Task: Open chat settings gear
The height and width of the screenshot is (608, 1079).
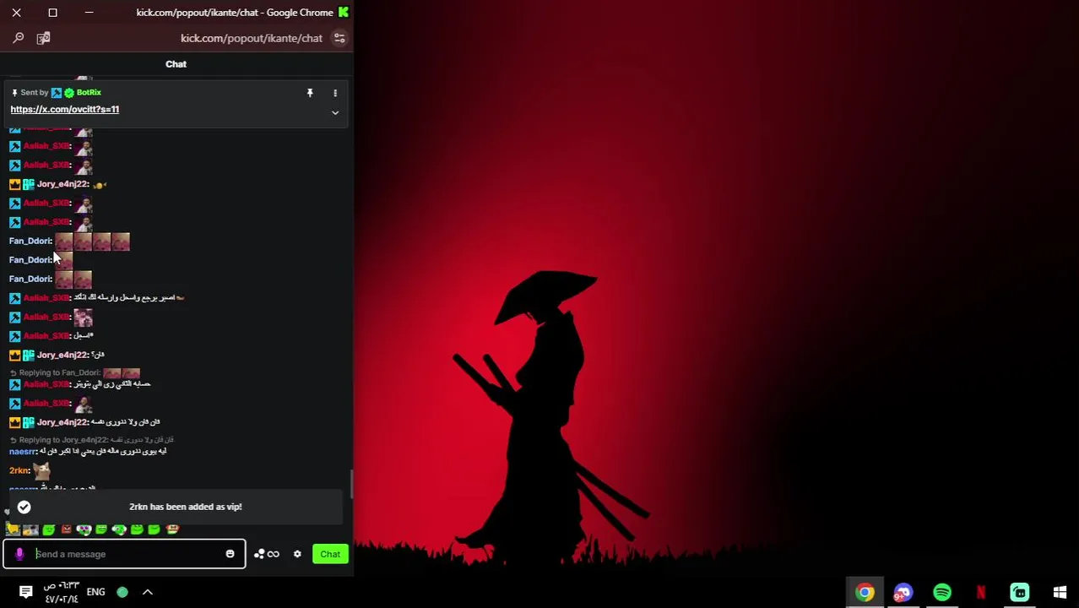Action: point(297,554)
